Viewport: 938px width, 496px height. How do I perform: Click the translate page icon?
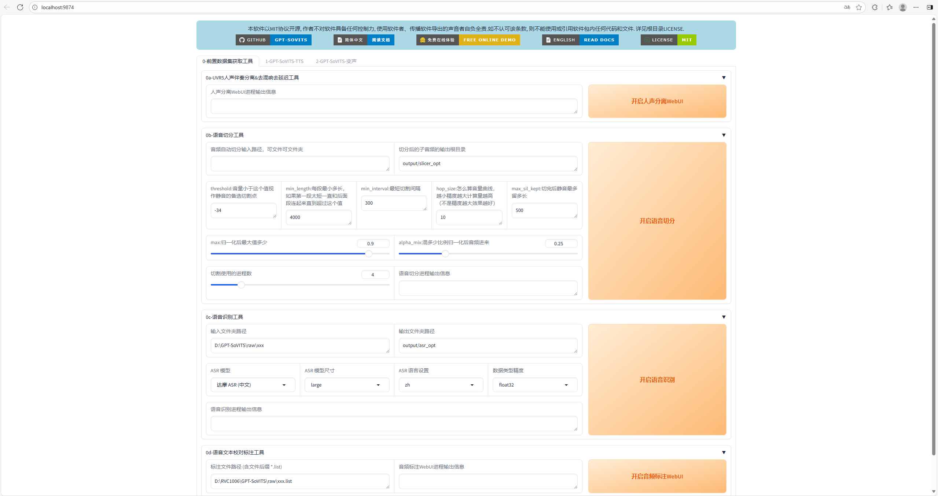(847, 7)
